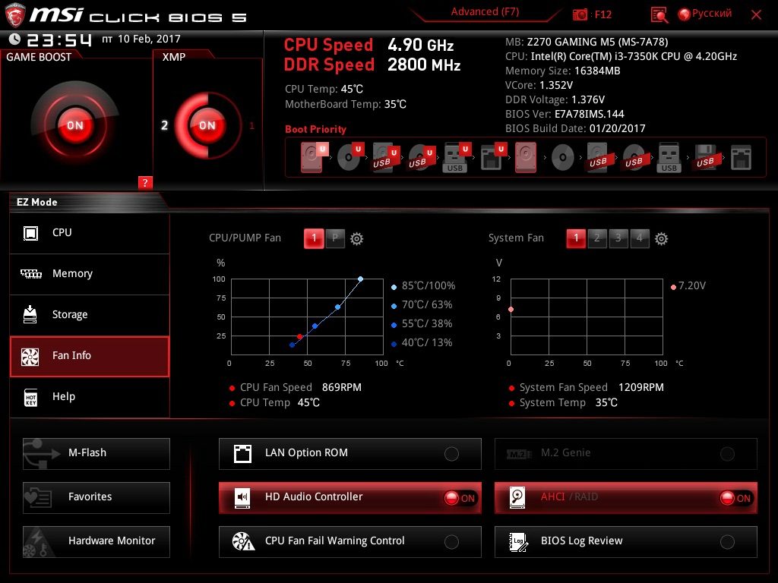778x583 pixels.
Task: Choose the UEFI USB key boot icon
Action: point(457,157)
